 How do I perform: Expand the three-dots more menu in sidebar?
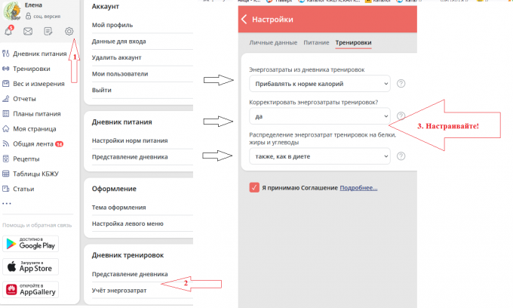pos(7,203)
